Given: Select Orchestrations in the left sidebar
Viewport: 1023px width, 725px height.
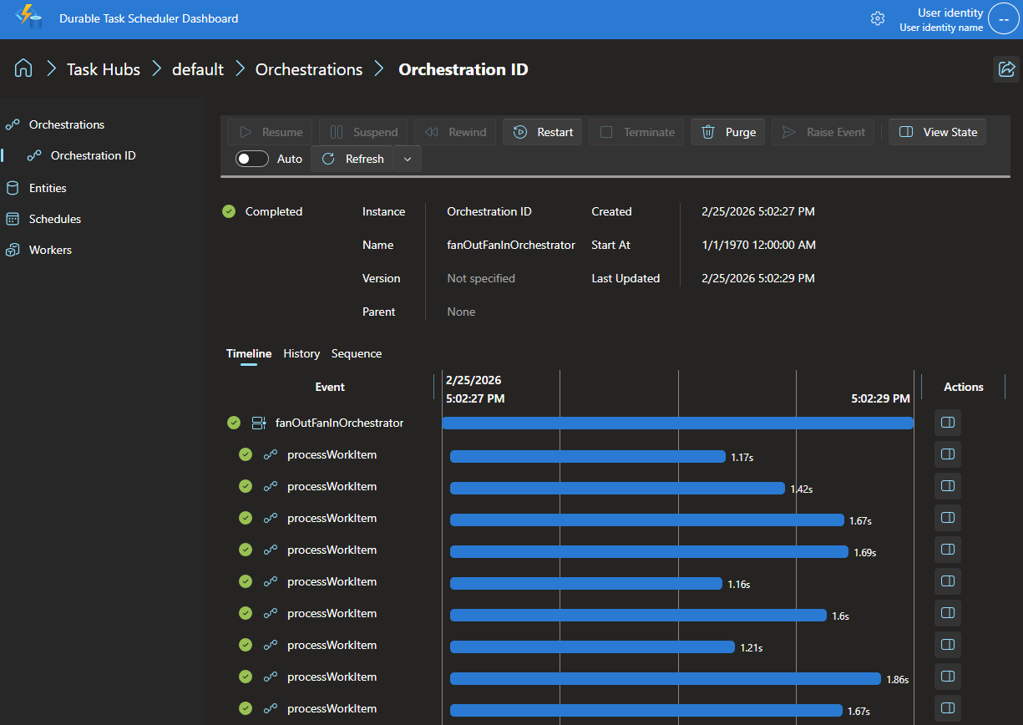Looking at the screenshot, I should [x=65, y=124].
